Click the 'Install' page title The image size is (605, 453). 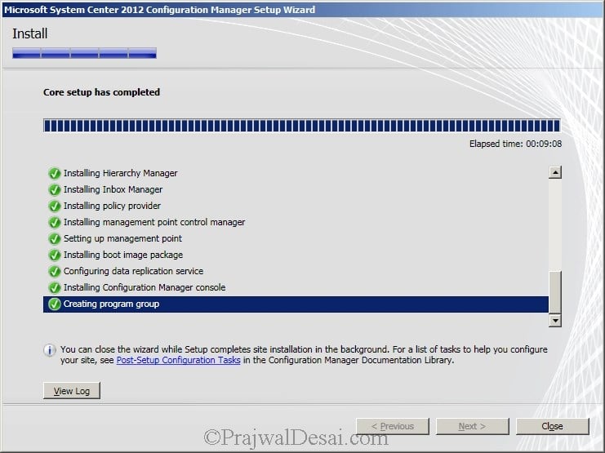(29, 33)
